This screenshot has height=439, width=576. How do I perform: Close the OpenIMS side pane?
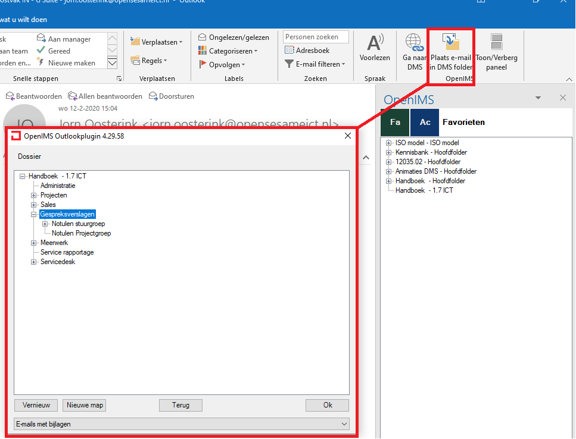(563, 98)
